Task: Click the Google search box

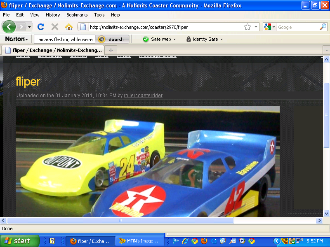Action: click(297, 27)
